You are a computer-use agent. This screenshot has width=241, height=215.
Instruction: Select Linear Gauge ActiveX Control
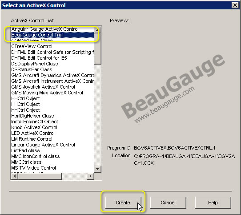(52, 145)
